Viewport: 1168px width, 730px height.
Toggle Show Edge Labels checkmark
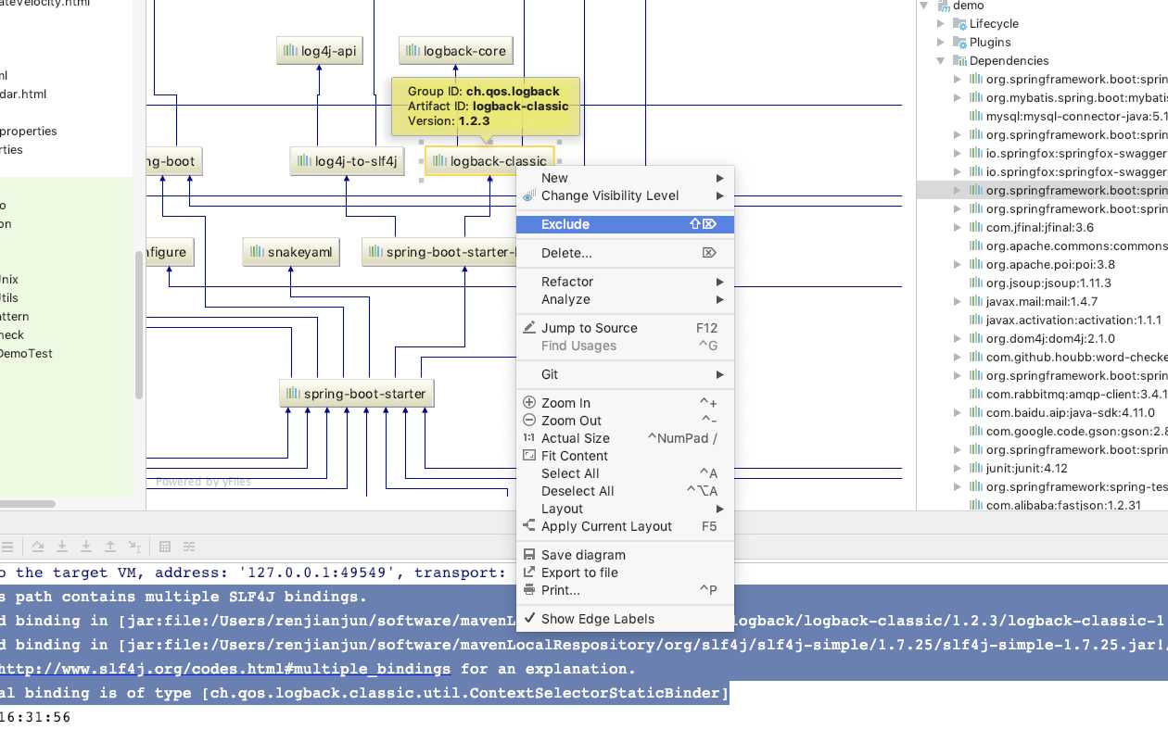529,619
